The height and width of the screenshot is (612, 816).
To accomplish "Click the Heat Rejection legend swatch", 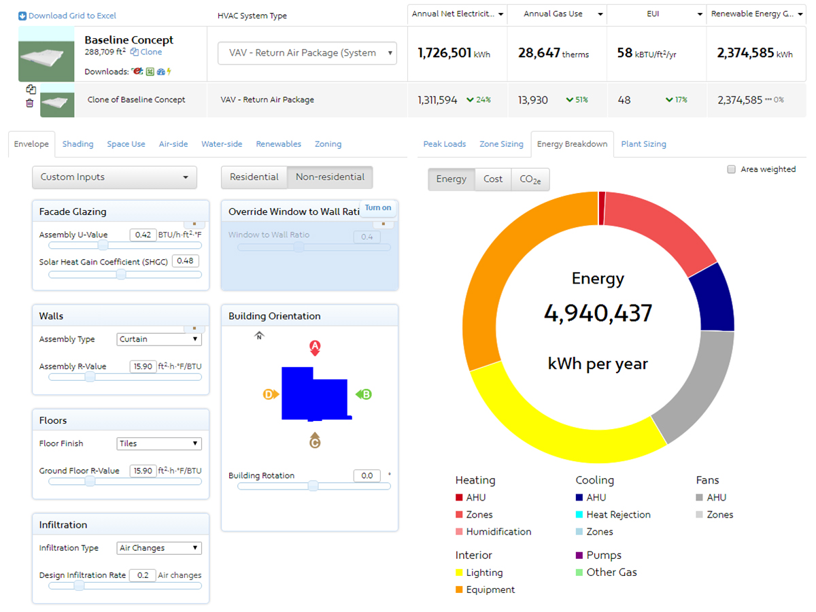I will pos(579,515).
